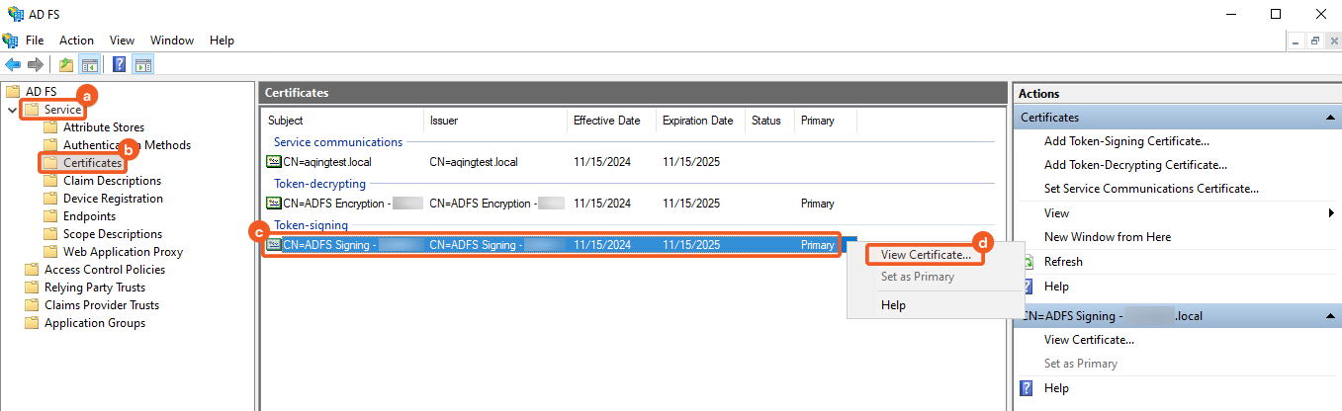This screenshot has height=411, width=1342.
Task: Toggle the Show/Hide Action Pane toolbar icon
Action: click(142, 64)
